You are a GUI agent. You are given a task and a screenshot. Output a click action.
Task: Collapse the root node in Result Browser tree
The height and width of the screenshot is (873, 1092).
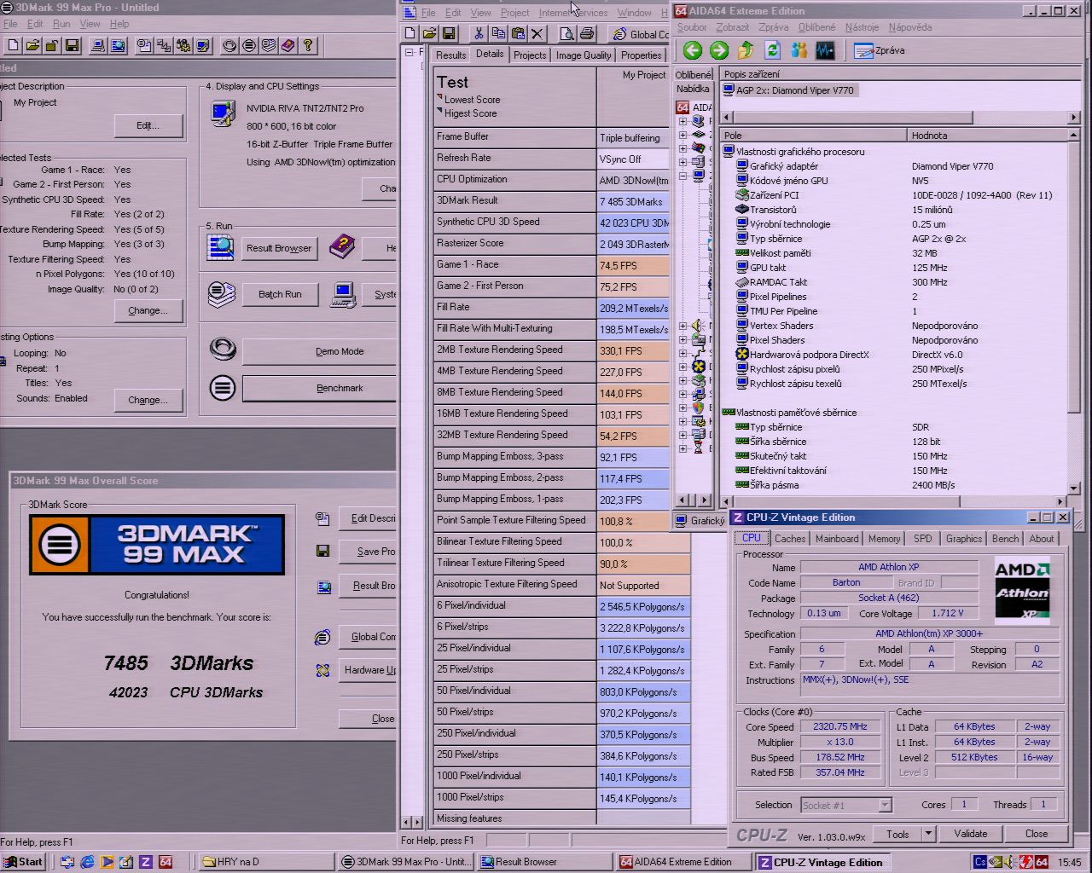(x=409, y=52)
